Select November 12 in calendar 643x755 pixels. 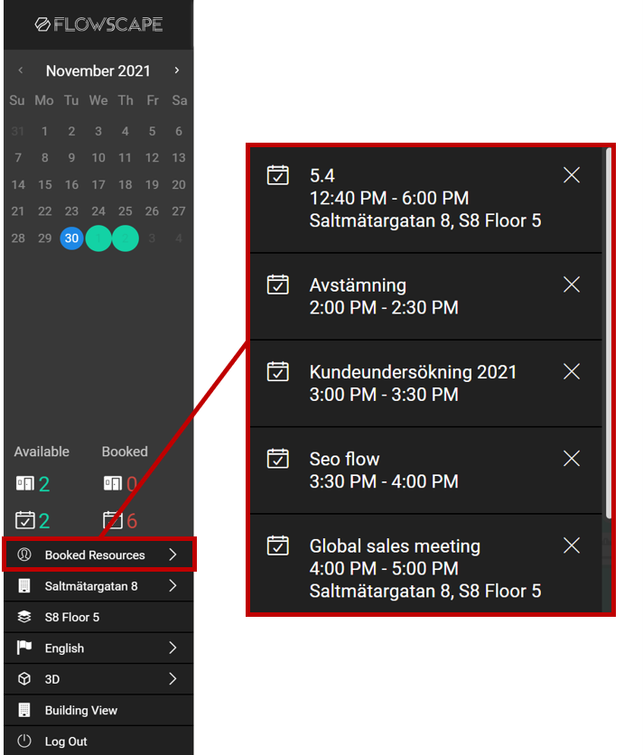[152, 157]
